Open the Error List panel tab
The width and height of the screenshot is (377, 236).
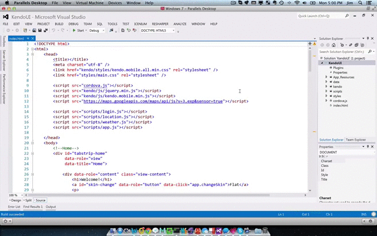(14, 207)
